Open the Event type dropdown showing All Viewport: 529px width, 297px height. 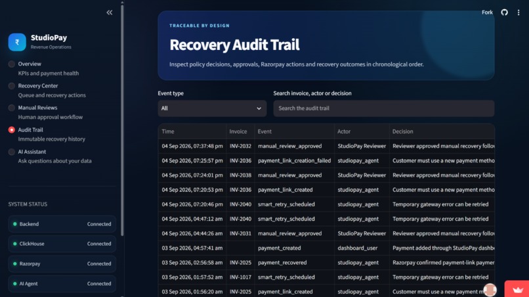212,108
